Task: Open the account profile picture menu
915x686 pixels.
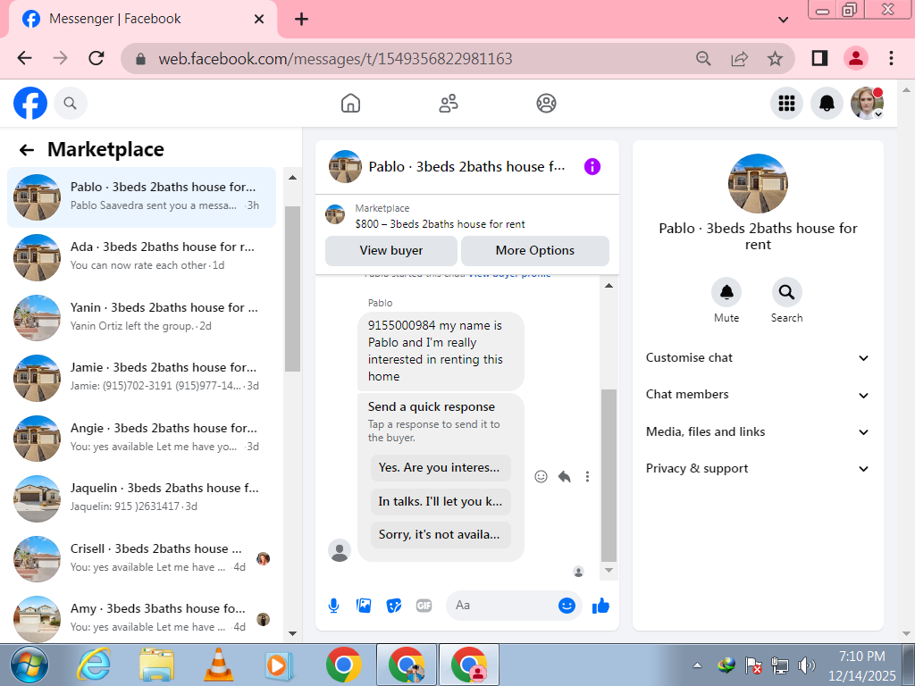Action: click(867, 104)
